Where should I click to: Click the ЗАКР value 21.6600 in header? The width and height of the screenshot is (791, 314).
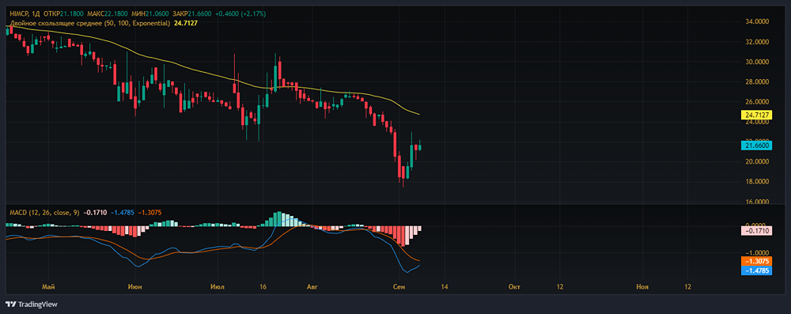199,13
